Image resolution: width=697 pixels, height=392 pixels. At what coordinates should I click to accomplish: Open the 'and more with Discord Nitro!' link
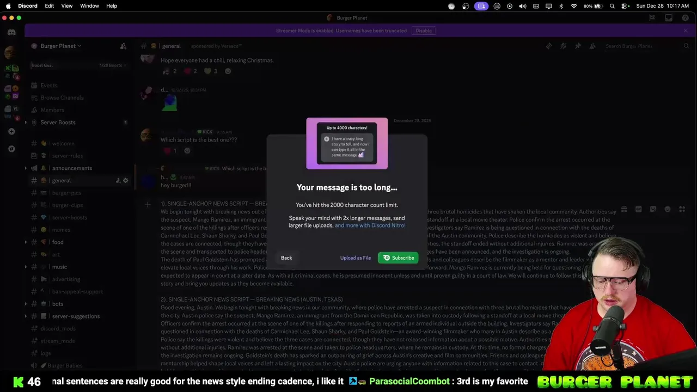[x=370, y=225]
